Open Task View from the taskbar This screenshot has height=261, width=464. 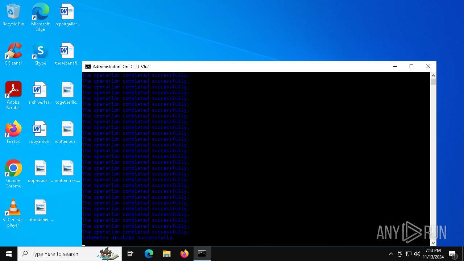tap(130, 254)
